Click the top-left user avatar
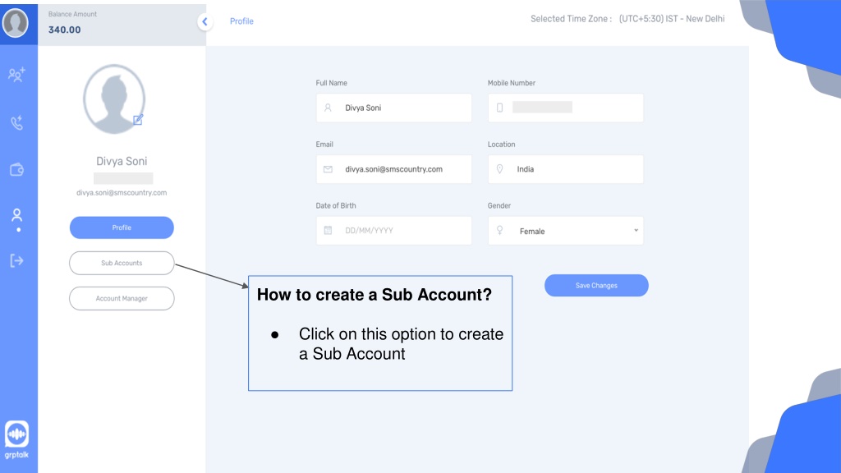Viewport: 841px width, 473px height. click(x=16, y=22)
